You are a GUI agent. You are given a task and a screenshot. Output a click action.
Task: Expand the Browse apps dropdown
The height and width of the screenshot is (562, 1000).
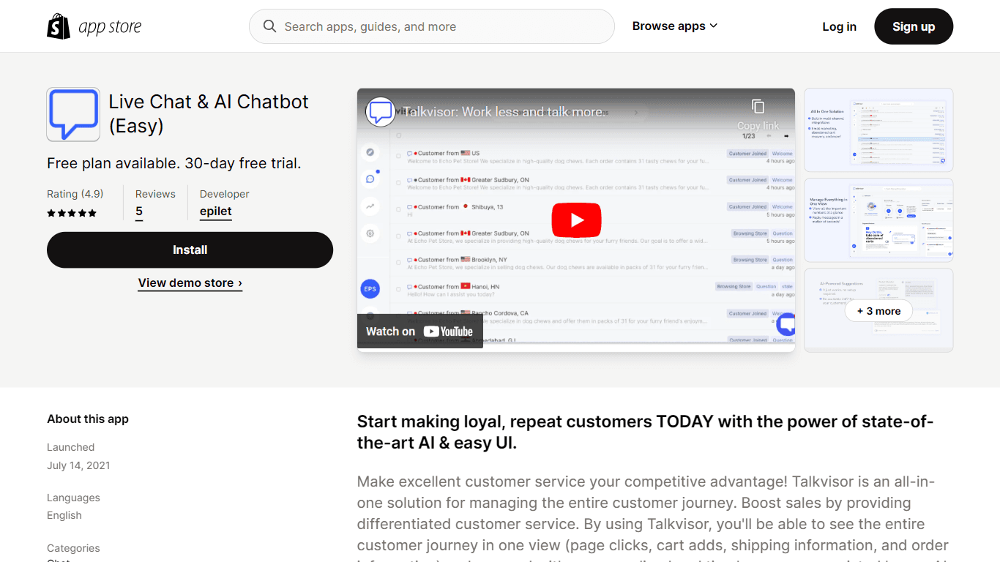[x=675, y=26]
